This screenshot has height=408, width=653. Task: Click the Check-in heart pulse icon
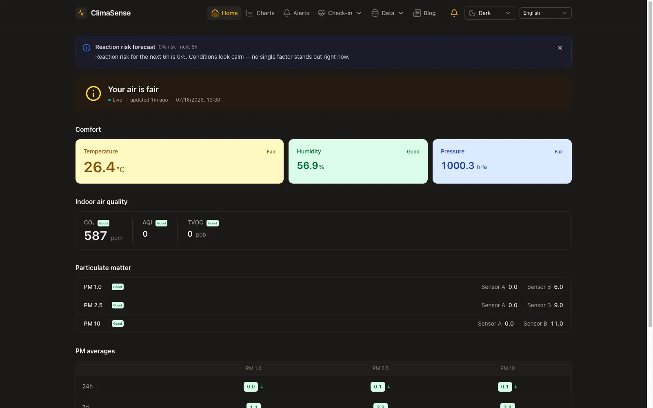(322, 13)
